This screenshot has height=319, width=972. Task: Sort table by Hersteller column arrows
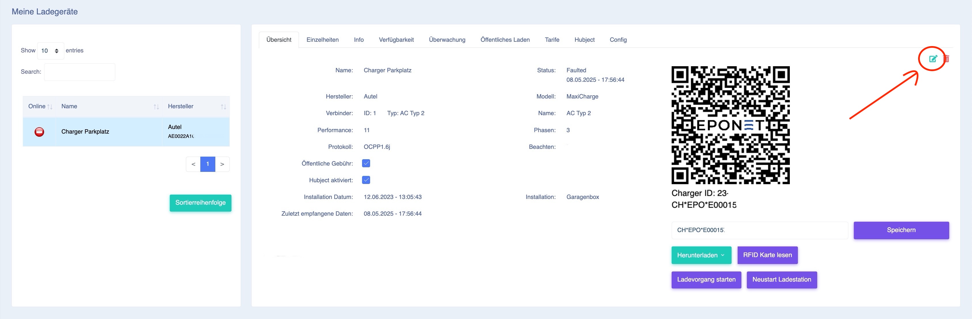[223, 107]
